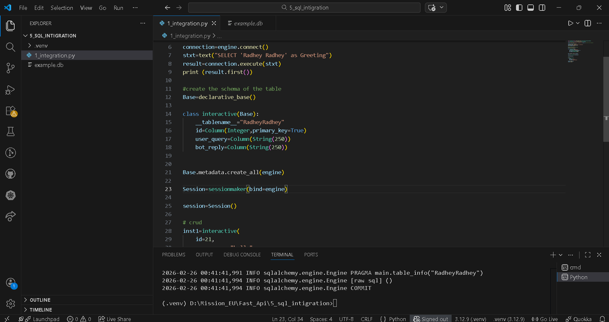Toggle the Primary Side Bar visibility
Screen dimensions: 609x322
(519, 8)
